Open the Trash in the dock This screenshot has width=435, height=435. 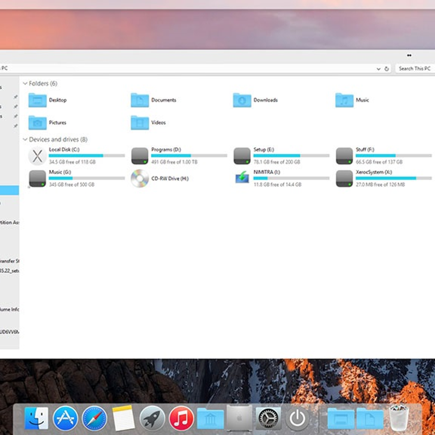399,418
